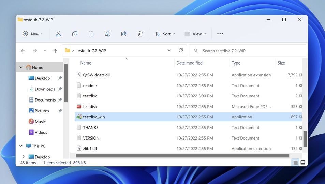Click the Cut scissors icon
The width and height of the screenshot is (325, 184).
pyautogui.click(x=58, y=34)
